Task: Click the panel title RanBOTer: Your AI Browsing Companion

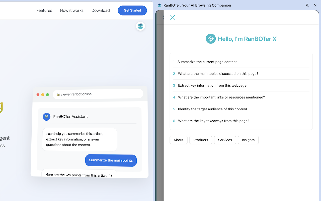Action: pos(197,5)
